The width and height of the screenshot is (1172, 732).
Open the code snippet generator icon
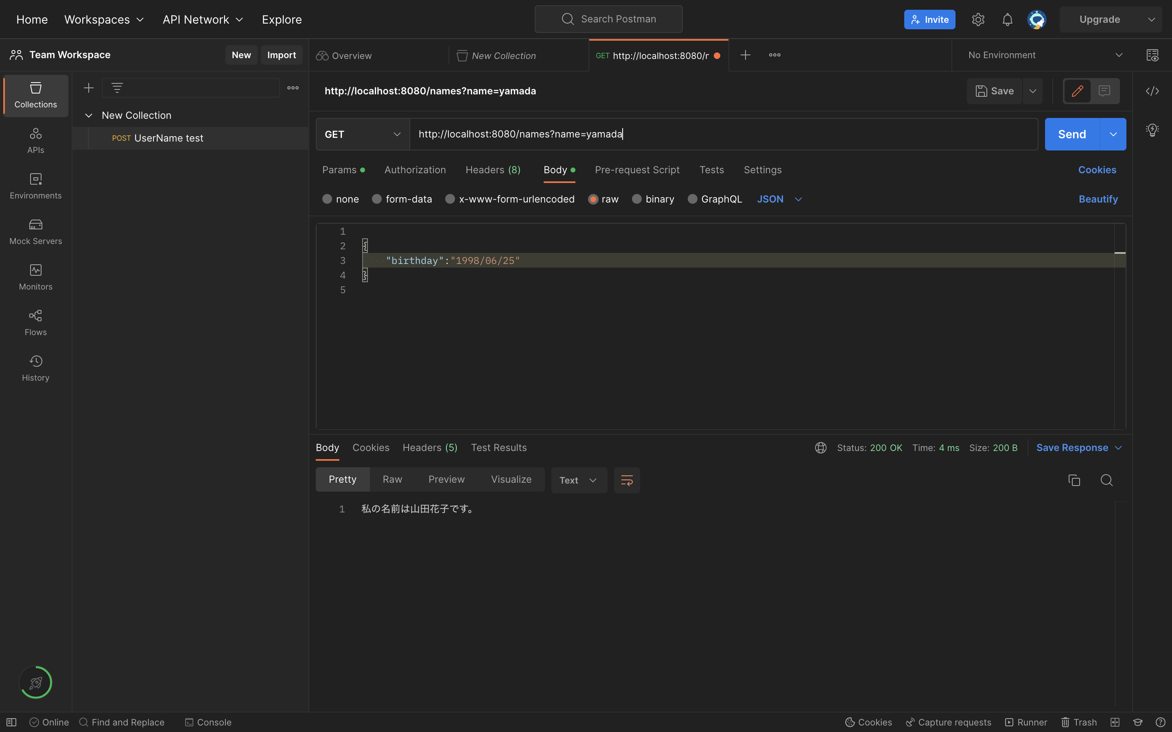click(1153, 91)
